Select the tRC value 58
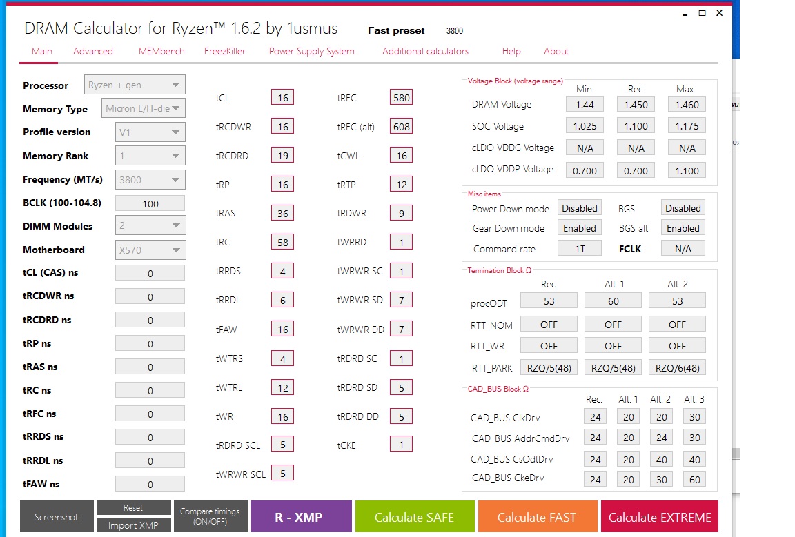795x537 pixels. click(x=282, y=242)
